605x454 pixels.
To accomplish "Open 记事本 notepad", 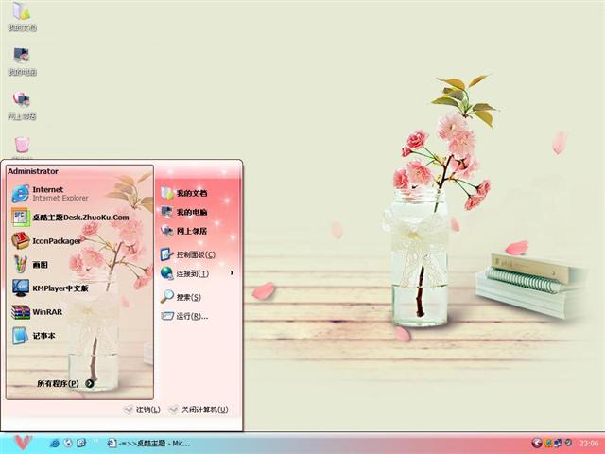I will click(34, 336).
